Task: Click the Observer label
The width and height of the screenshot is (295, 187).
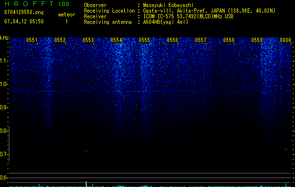Action: point(95,5)
